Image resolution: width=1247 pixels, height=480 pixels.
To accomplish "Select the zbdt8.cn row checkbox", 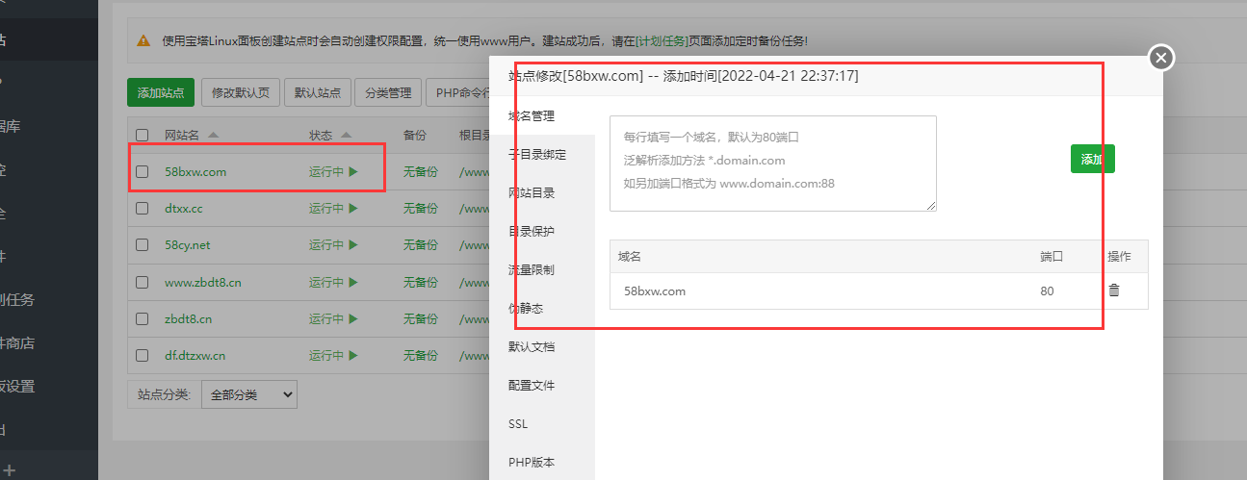I will 143,319.
